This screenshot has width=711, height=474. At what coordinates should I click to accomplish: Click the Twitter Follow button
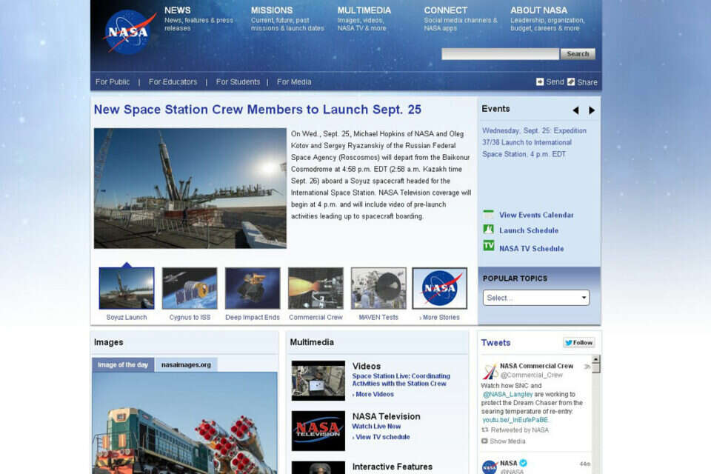(579, 342)
